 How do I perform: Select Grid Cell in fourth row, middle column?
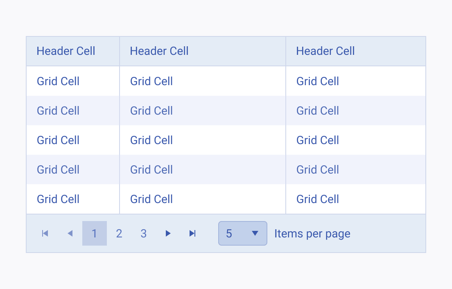[x=203, y=170]
